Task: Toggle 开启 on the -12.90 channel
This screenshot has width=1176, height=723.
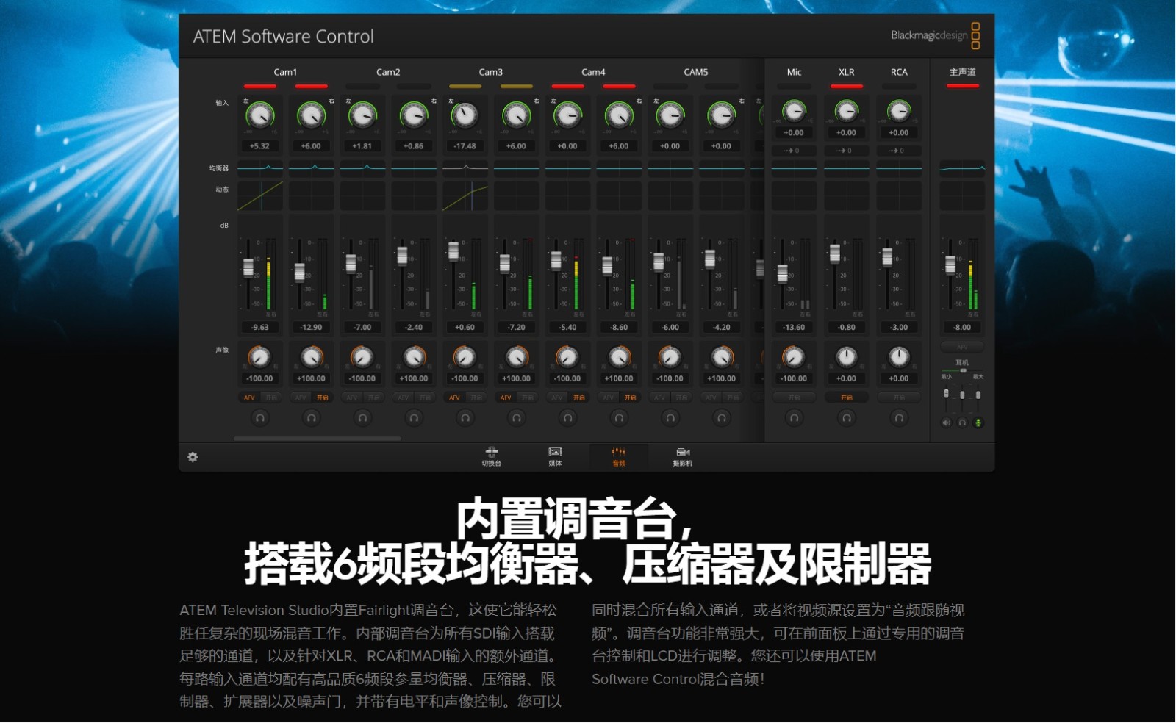Action: click(x=323, y=398)
